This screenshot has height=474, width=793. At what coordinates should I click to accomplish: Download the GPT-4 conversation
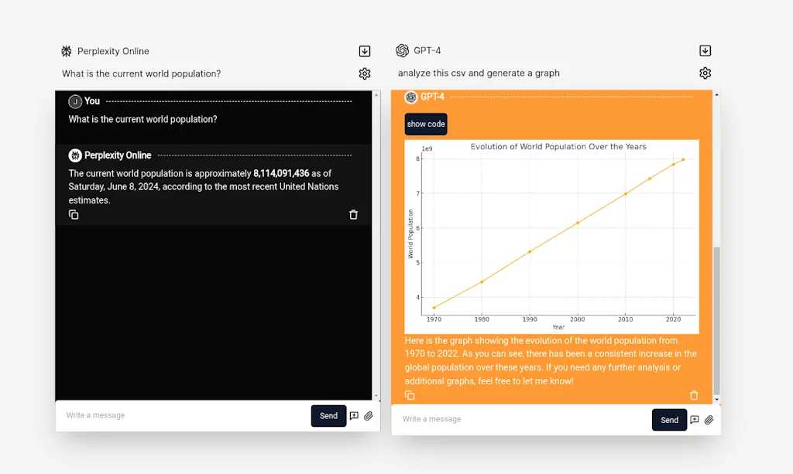click(x=705, y=50)
